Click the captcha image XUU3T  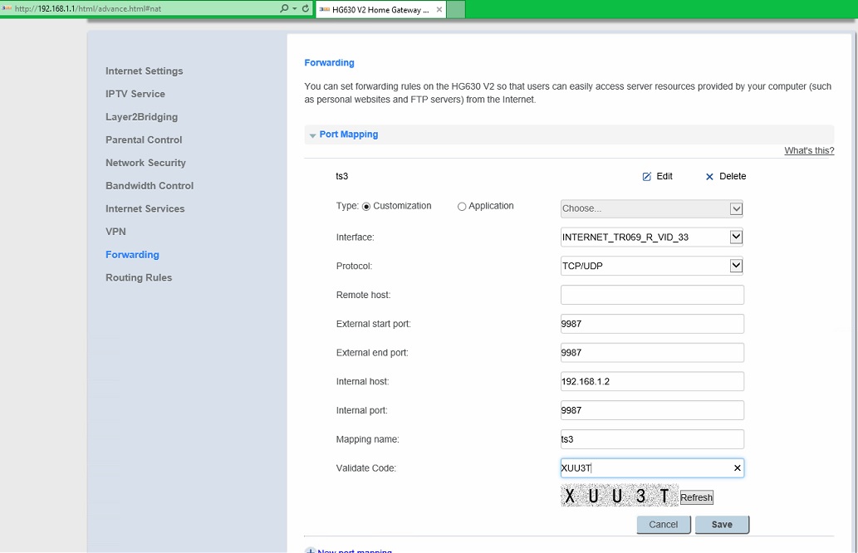620,496
